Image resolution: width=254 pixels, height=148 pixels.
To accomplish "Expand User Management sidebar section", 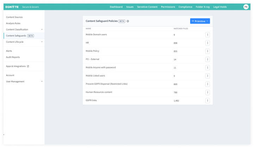I will 42,81.
